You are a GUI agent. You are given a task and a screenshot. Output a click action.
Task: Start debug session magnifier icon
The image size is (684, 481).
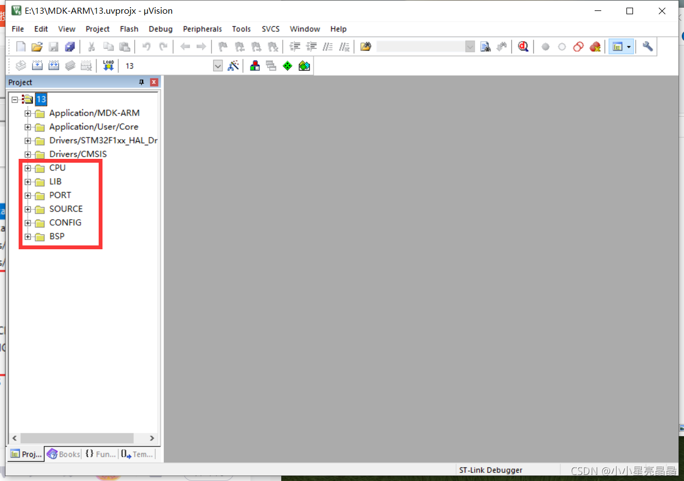[x=523, y=47]
